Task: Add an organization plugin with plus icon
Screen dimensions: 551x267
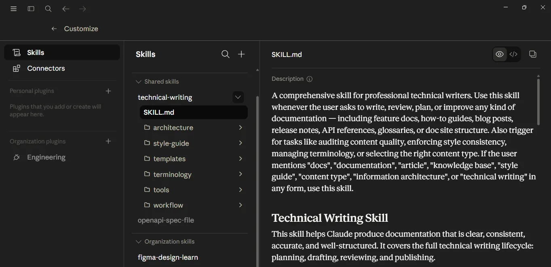Action: pyautogui.click(x=108, y=141)
